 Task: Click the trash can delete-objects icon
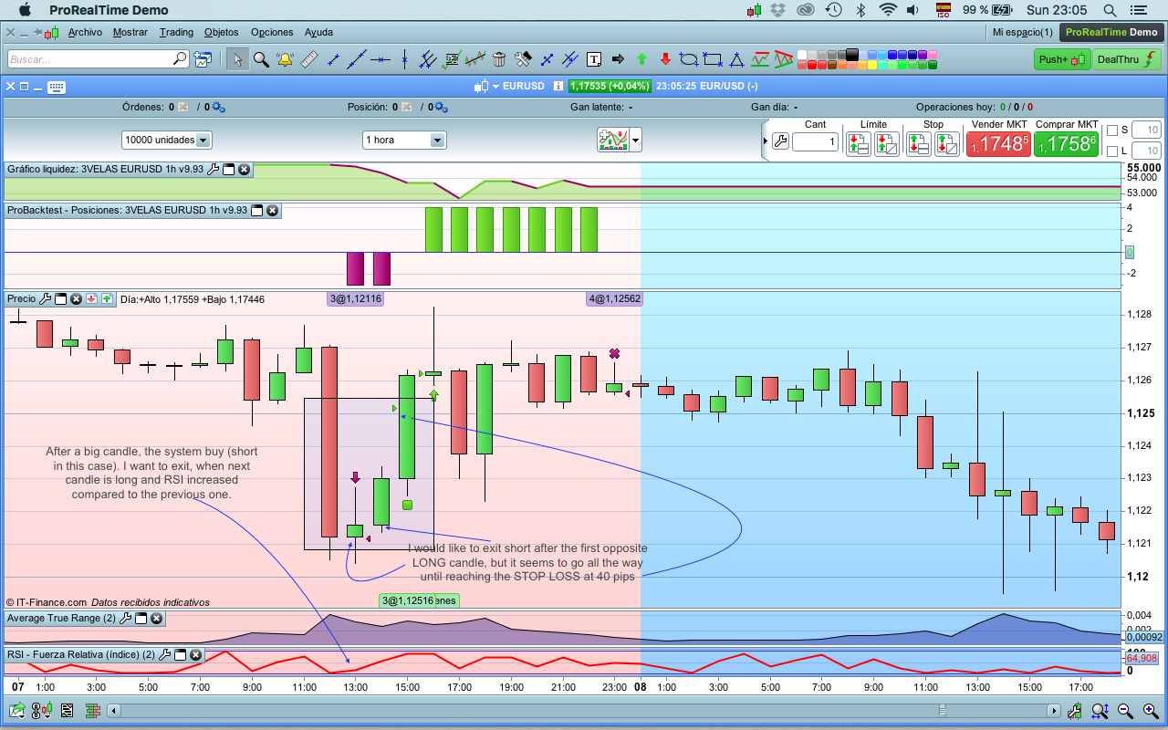(x=499, y=59)
